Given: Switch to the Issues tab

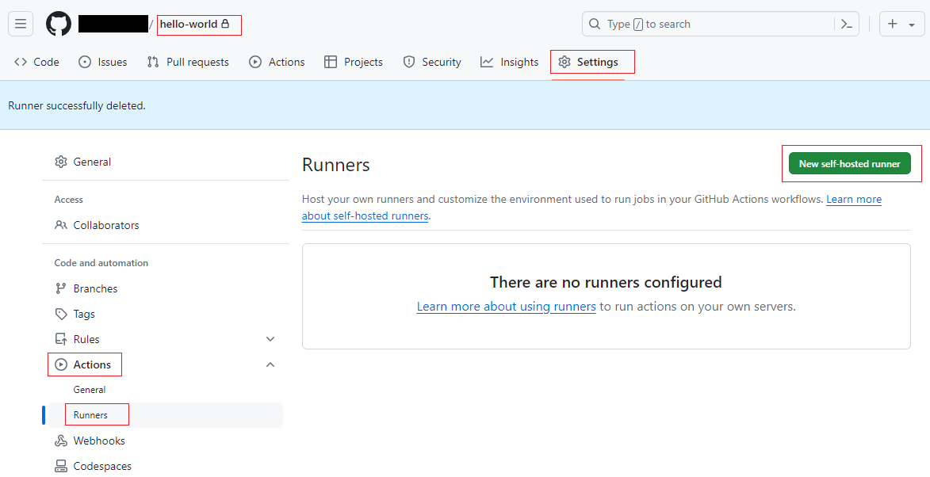Looking at the screenshot, I should click(103, 63).
